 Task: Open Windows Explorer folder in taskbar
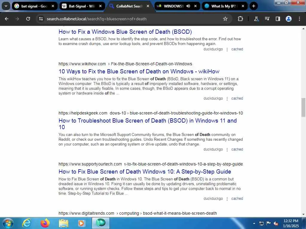coord(63,223)
